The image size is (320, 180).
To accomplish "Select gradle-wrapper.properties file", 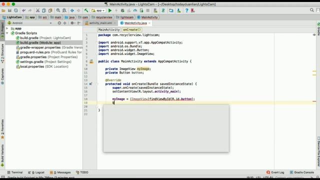I will 49,47.
